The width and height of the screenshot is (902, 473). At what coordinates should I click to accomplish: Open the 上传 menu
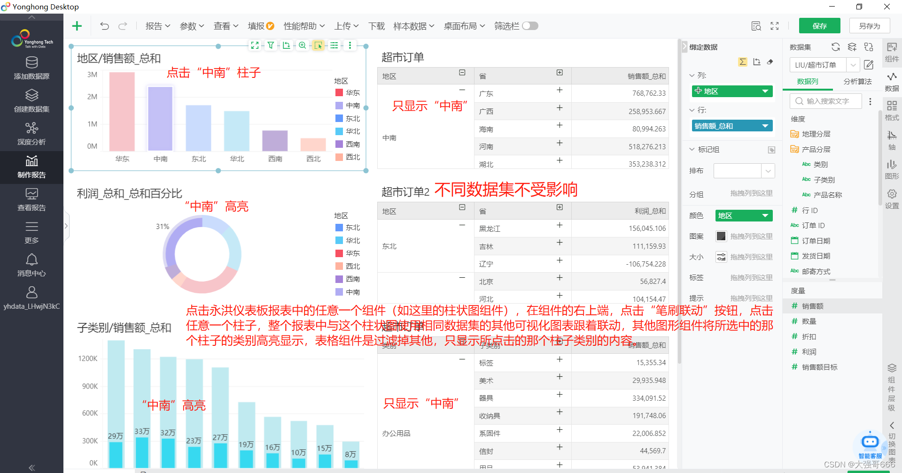pos(347,26)
